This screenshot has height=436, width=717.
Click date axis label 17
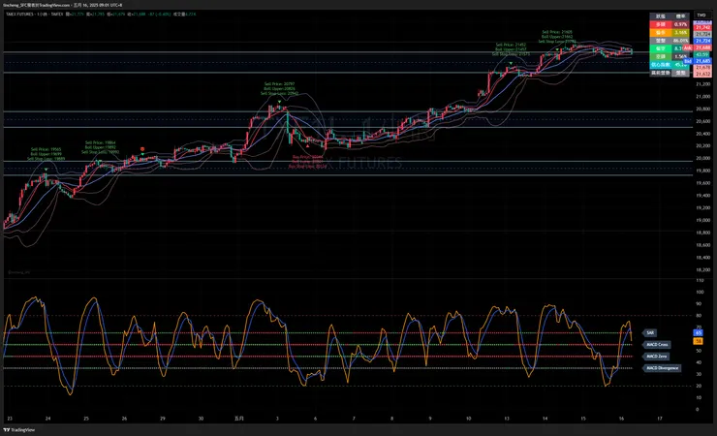pyautogui.click(x=660, y=419)
